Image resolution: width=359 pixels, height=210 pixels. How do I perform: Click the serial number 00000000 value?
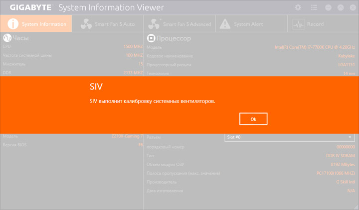click(346, 147)
